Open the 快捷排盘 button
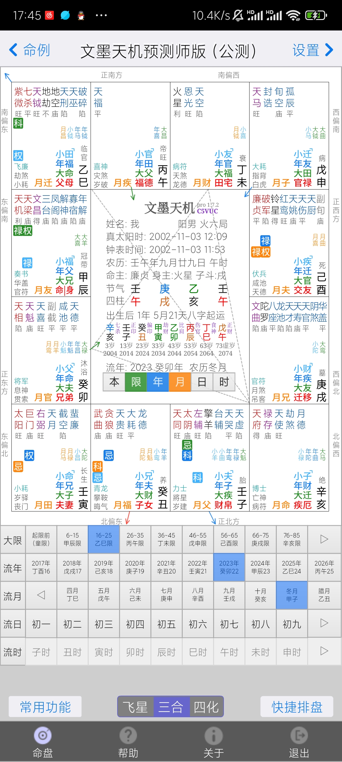342x762 pixels. [x=297, y=707]
